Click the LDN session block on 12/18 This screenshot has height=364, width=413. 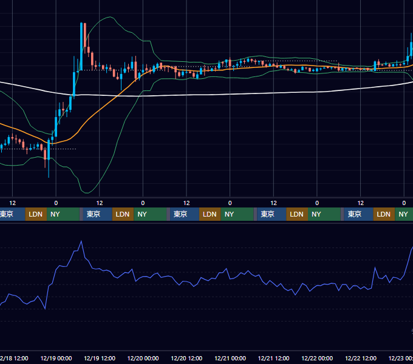[36, 214]
